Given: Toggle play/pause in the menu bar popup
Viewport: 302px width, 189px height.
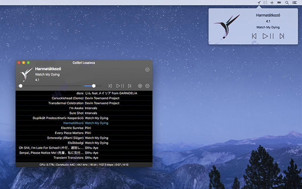Looking at the screenshot, I should coord(268,36).
